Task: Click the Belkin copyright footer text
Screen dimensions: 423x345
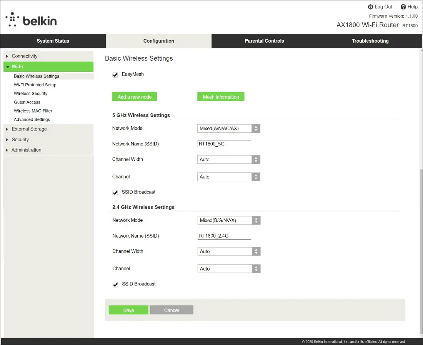Action: pyautogui.click(x=353, y=342)
